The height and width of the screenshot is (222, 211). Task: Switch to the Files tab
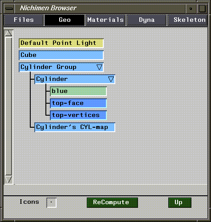coord(24,20)
